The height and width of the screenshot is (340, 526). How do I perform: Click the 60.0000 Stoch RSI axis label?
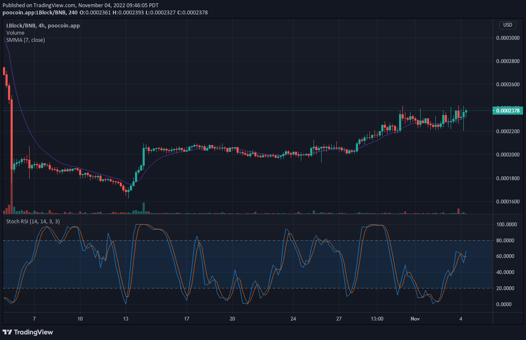coord(506,256)
